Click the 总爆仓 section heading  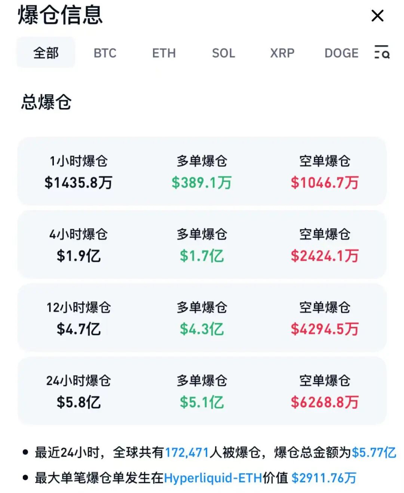coord(46,102)
